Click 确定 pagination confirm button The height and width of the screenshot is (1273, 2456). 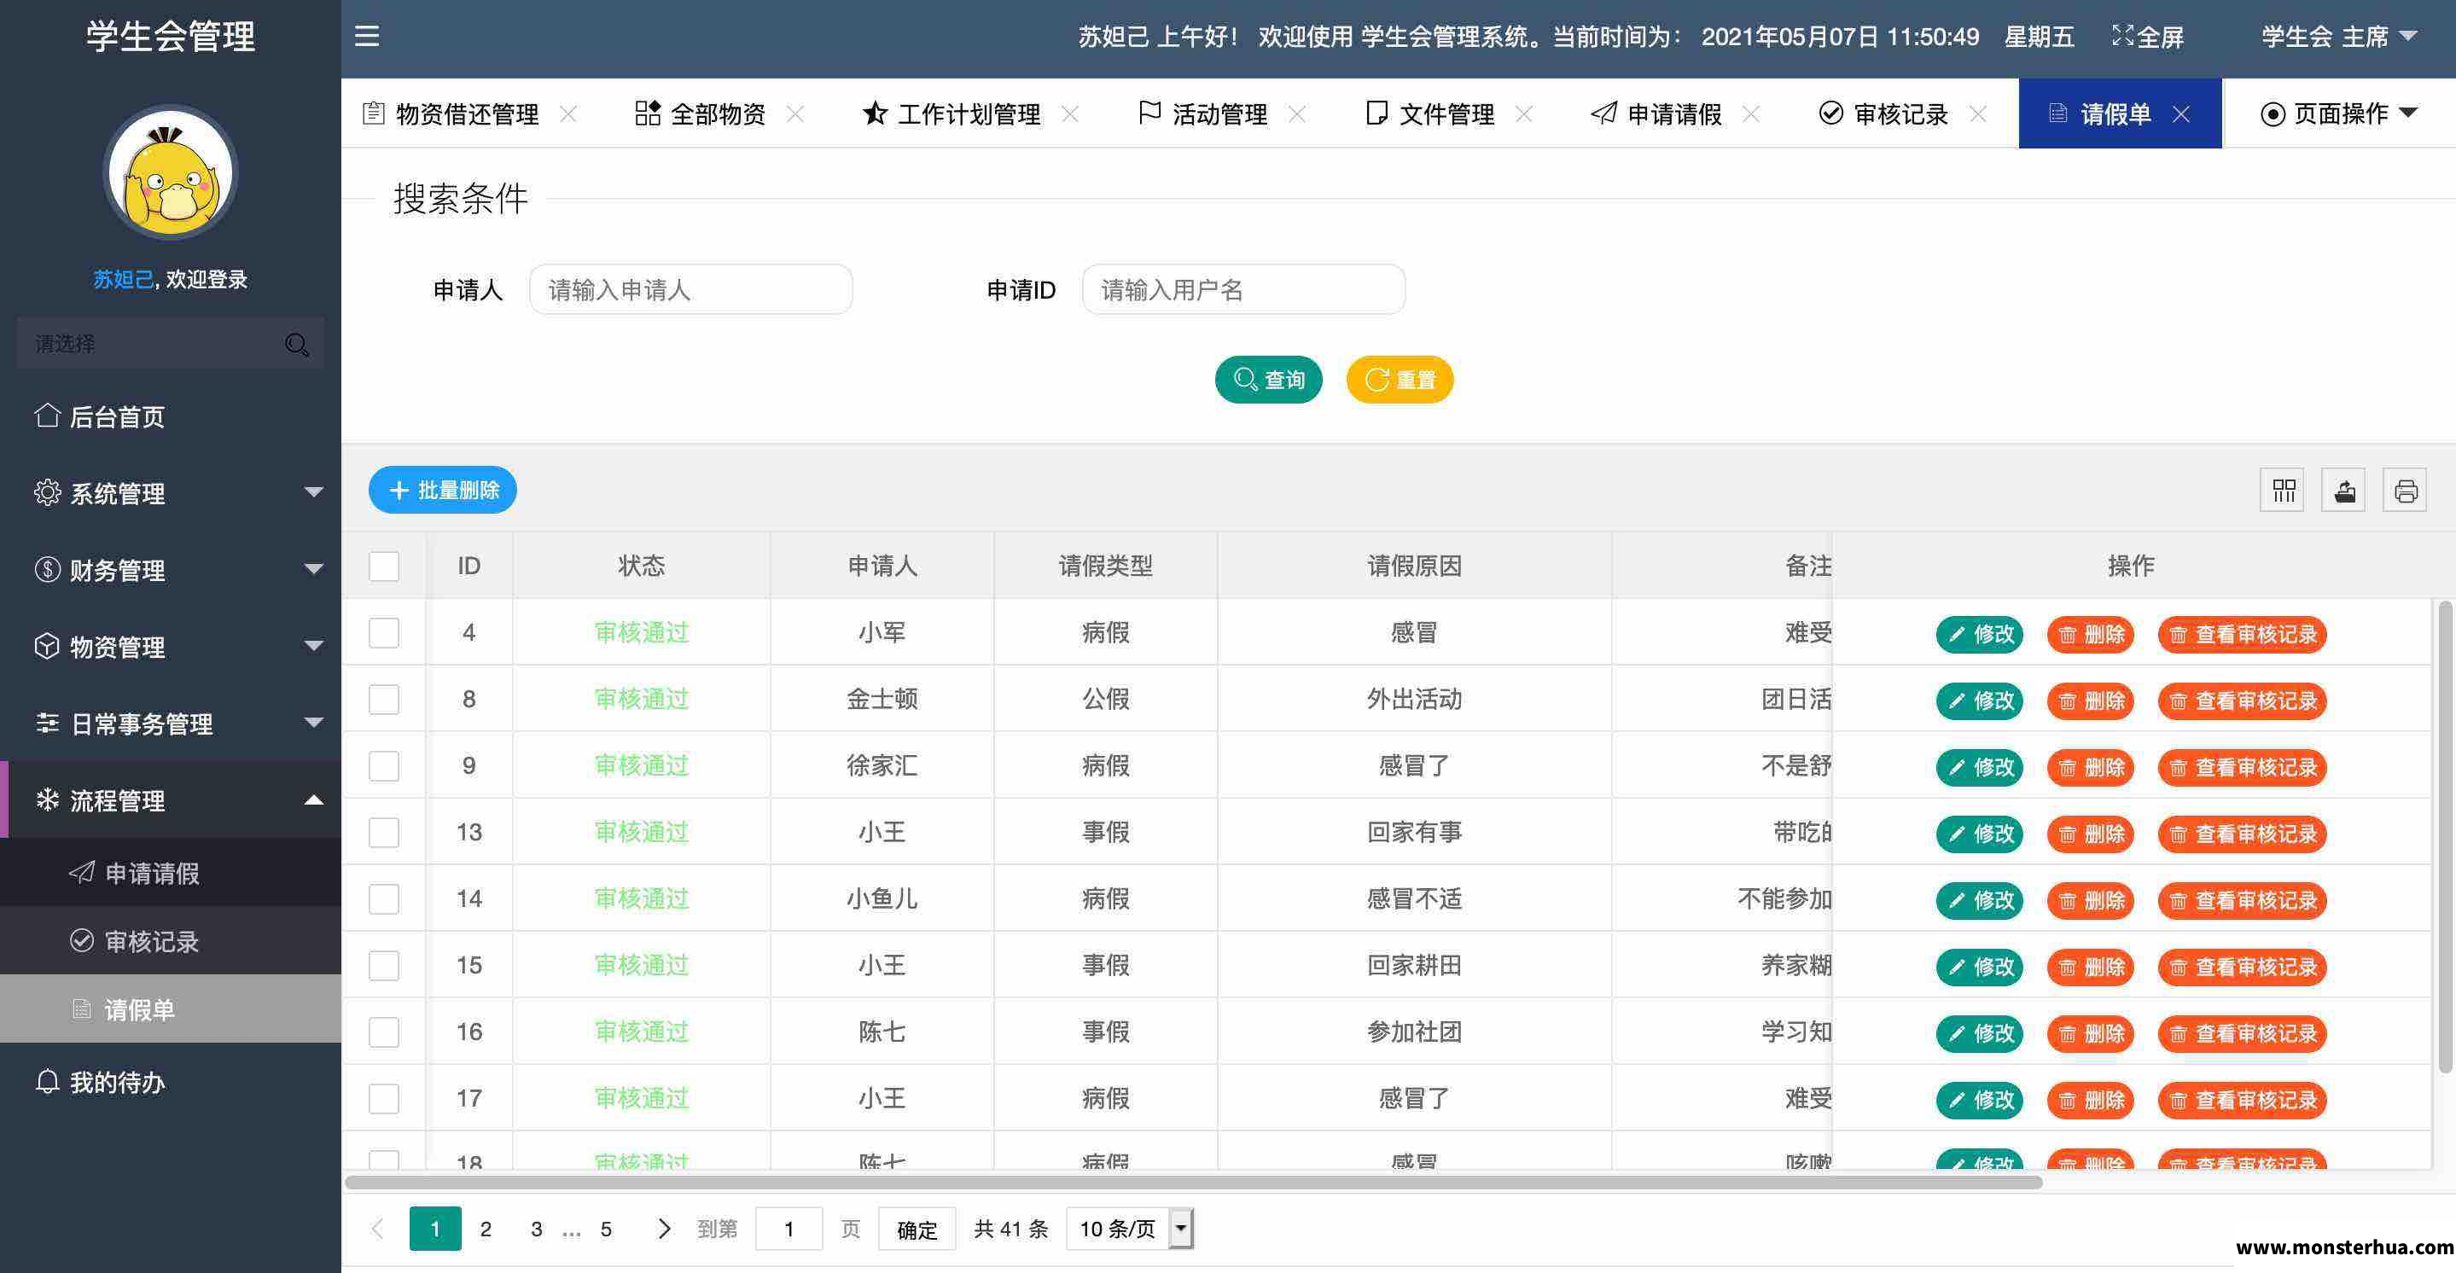tap(917, 1229)
